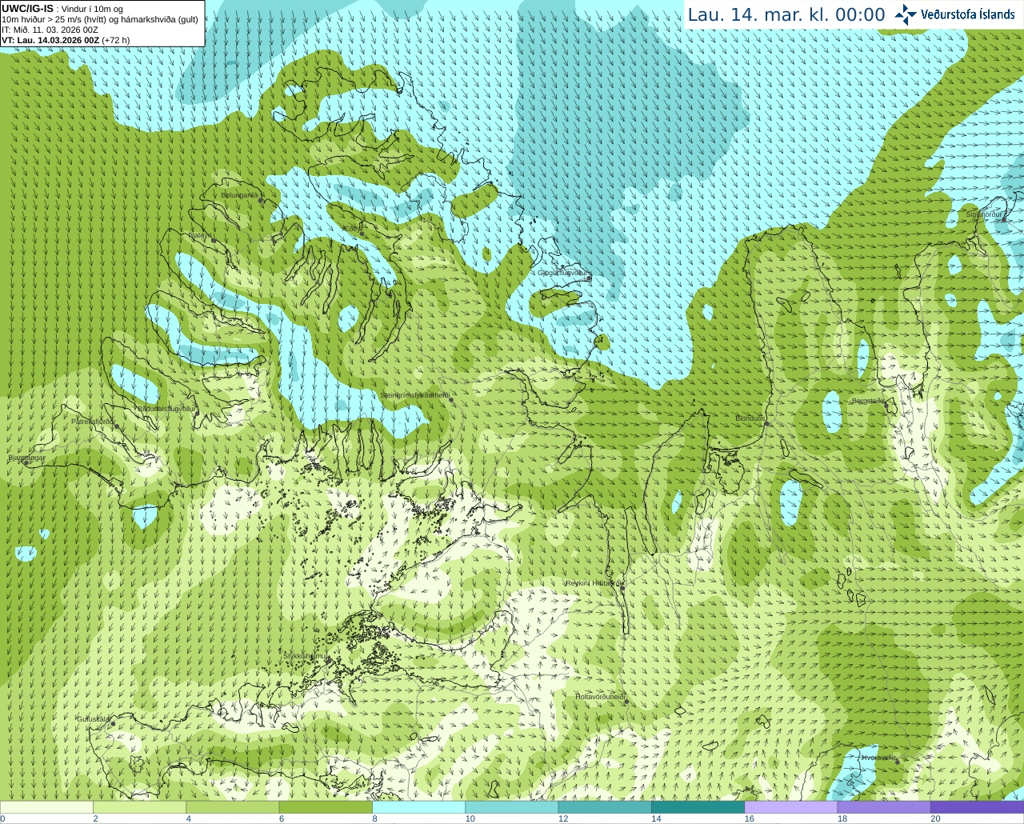
Task: Click the Veðurstofa Íslands logo emblem
Action: coord(906,14)
